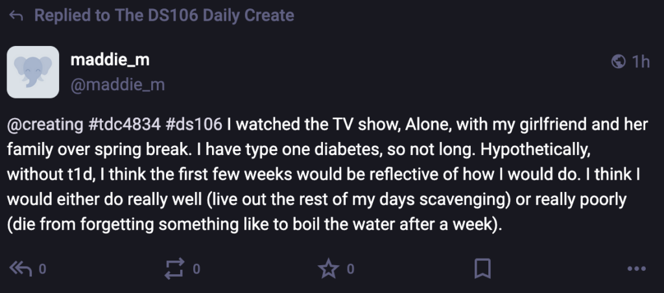The width and height of the screenshot is (664, 293).
Task: Click the reply count number
Action: coord(43,269)
